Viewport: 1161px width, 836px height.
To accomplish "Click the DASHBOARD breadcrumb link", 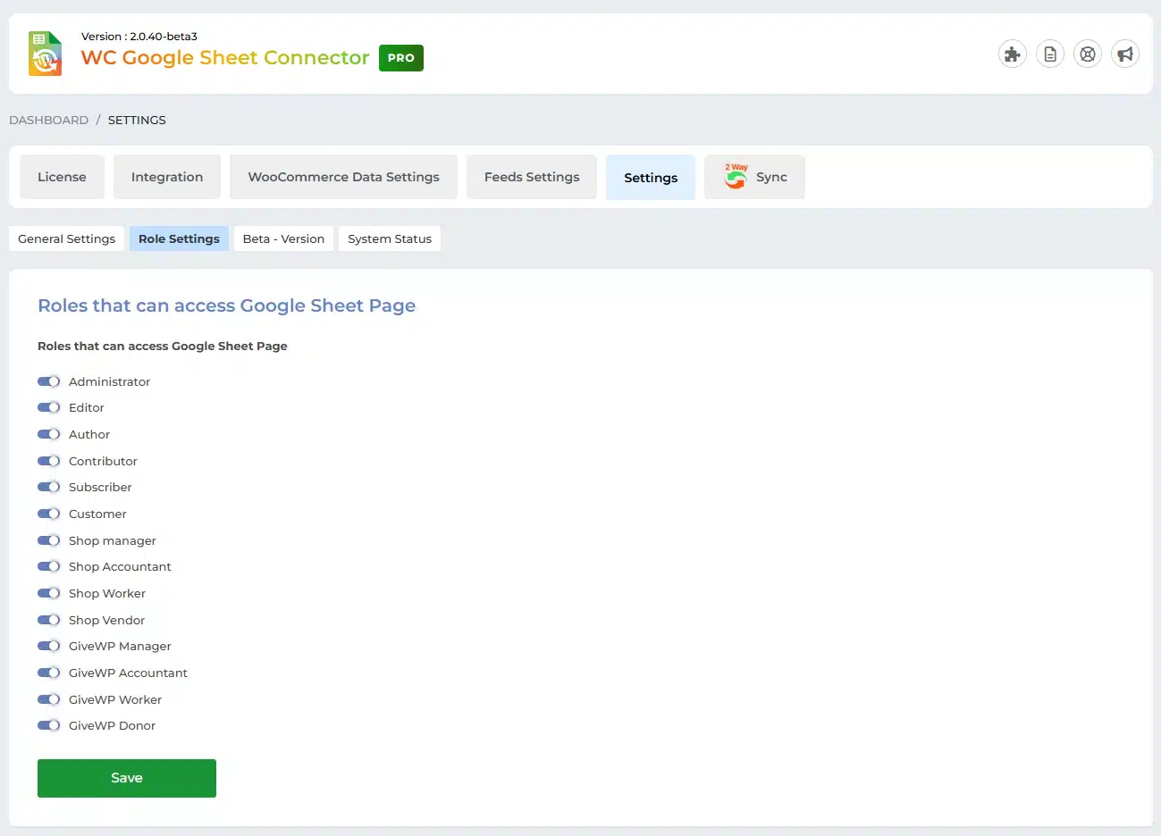I will pos(48,120).
